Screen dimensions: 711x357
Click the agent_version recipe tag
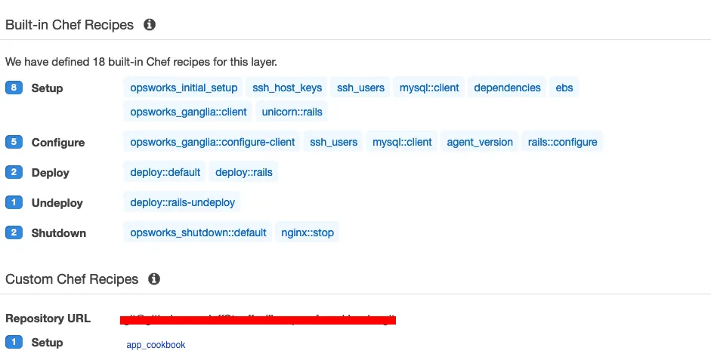click(x=480, y=142)
